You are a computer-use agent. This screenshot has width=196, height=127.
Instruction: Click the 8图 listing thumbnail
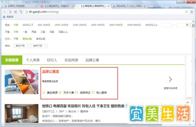[22, 113]
